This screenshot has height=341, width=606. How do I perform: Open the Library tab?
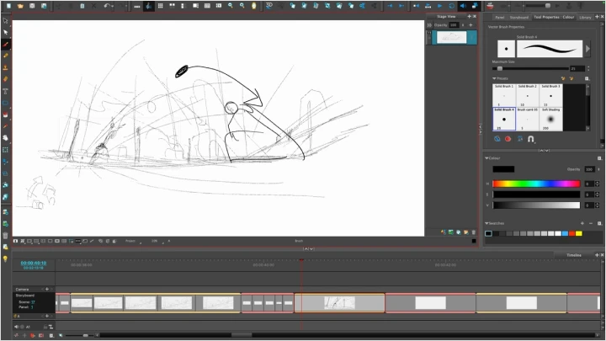585,16
